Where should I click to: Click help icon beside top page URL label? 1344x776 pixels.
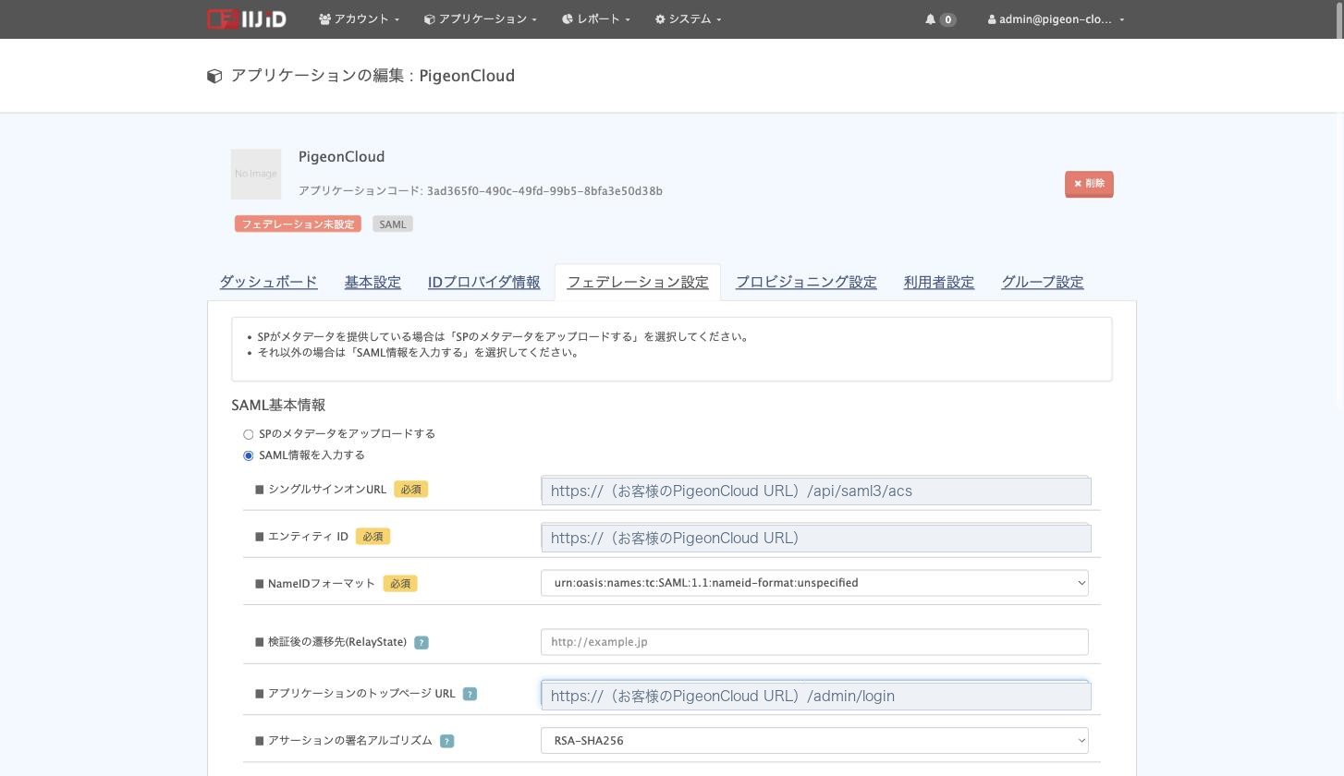pos(470,694)
